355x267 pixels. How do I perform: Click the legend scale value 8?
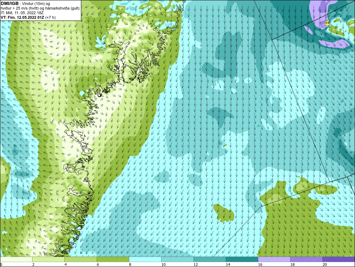[130, 265]
